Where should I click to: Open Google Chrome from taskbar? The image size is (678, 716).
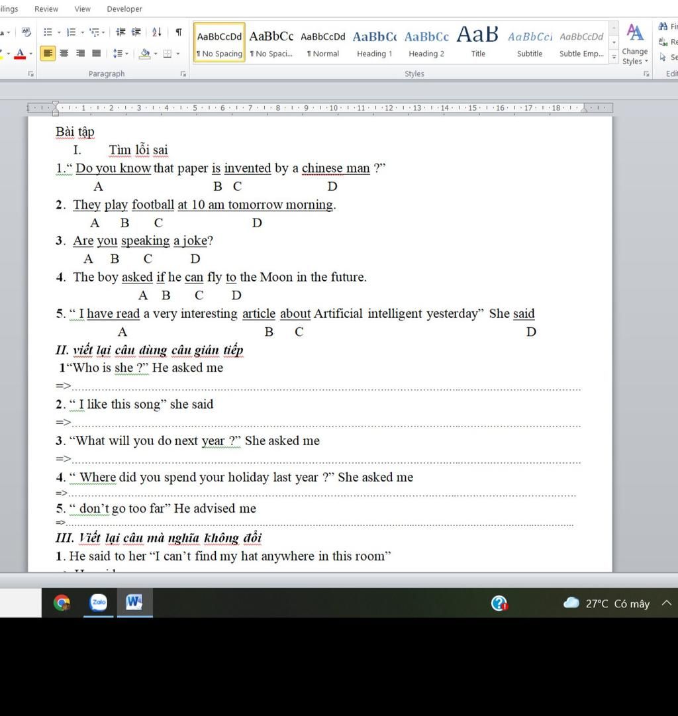[x=62, y=603]
